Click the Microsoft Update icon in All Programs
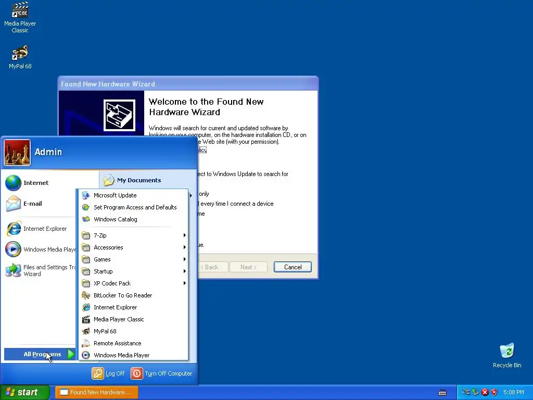The image size is (533, 400). pyautogui.click(x=86, y=195)
